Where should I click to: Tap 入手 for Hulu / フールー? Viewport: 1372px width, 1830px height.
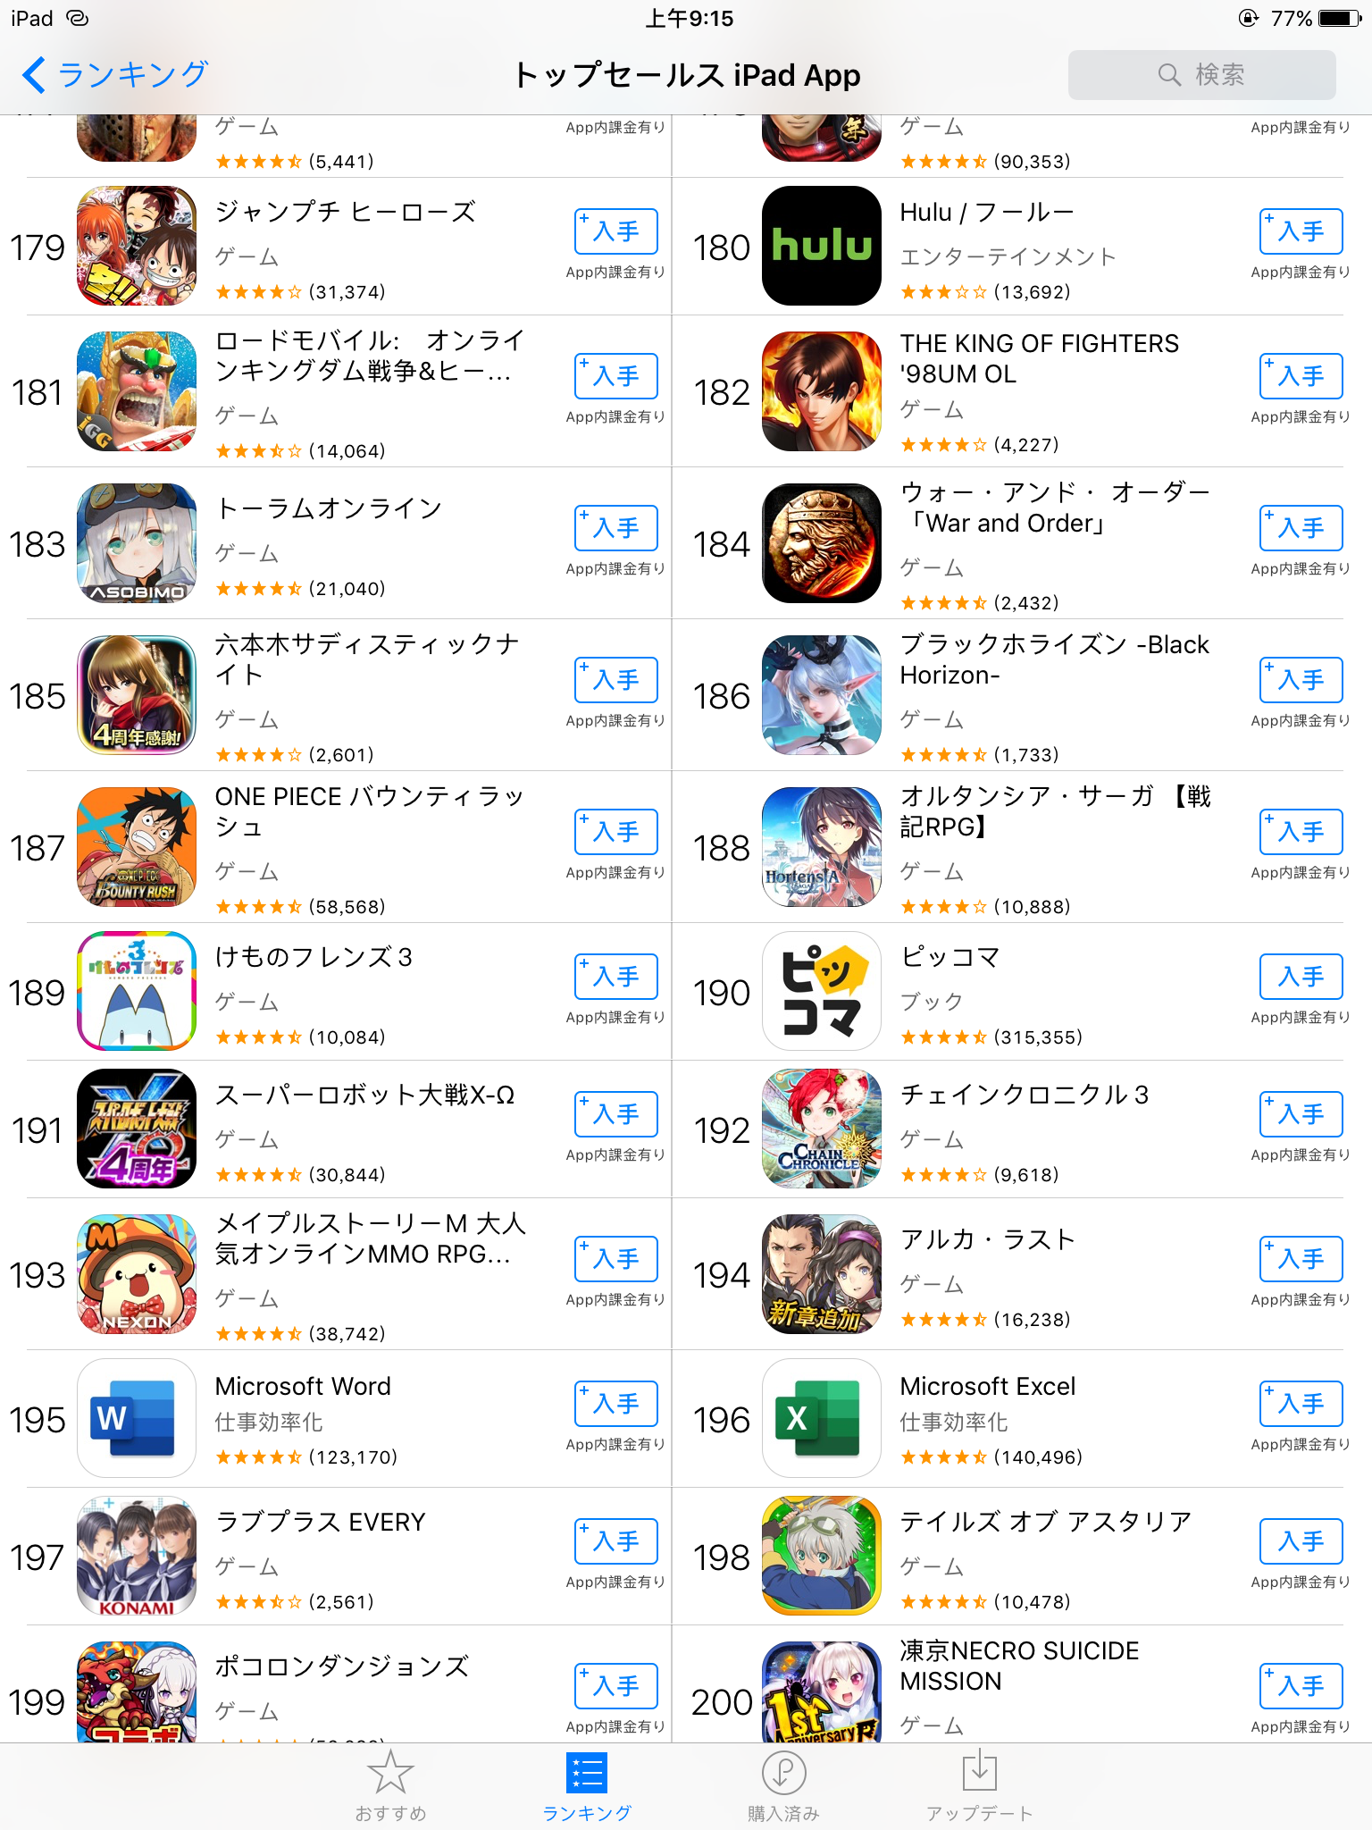point(1301,231)
